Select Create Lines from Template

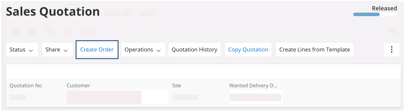point(315,50)
